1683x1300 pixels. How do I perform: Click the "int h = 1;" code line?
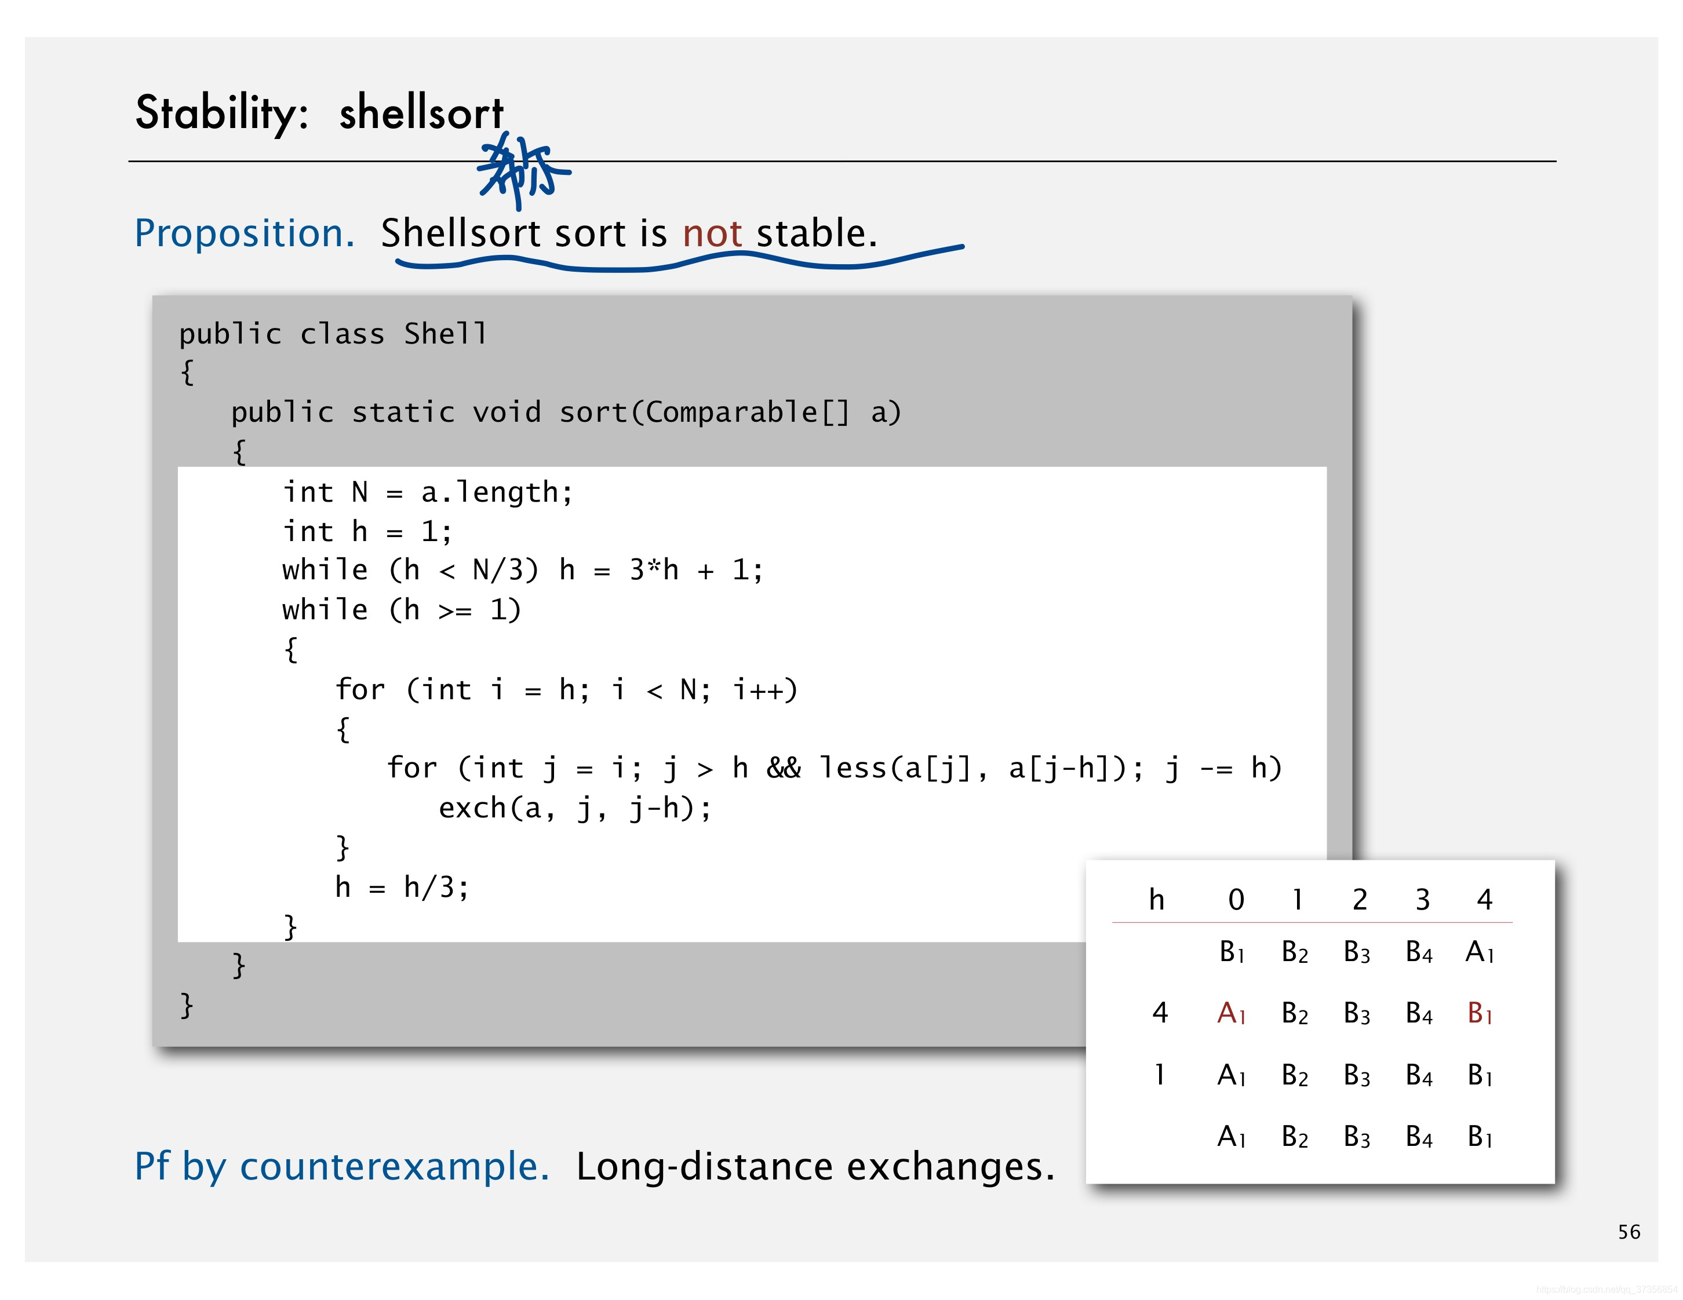367,531
